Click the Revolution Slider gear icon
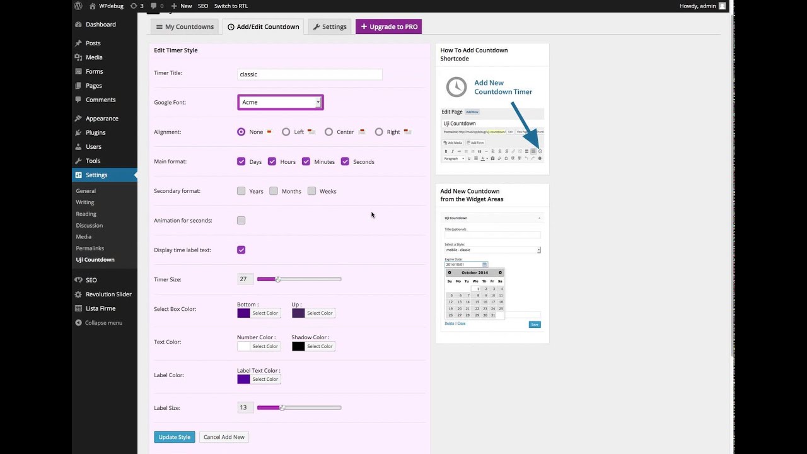The width and height of the screenshot is (807, 454). tap(78, 294)
